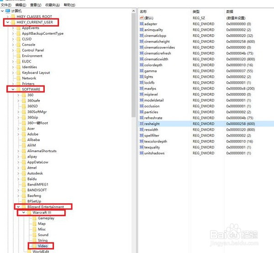Click the Sound folder icon
Screen dimensions: 274x253
[34, 235]
